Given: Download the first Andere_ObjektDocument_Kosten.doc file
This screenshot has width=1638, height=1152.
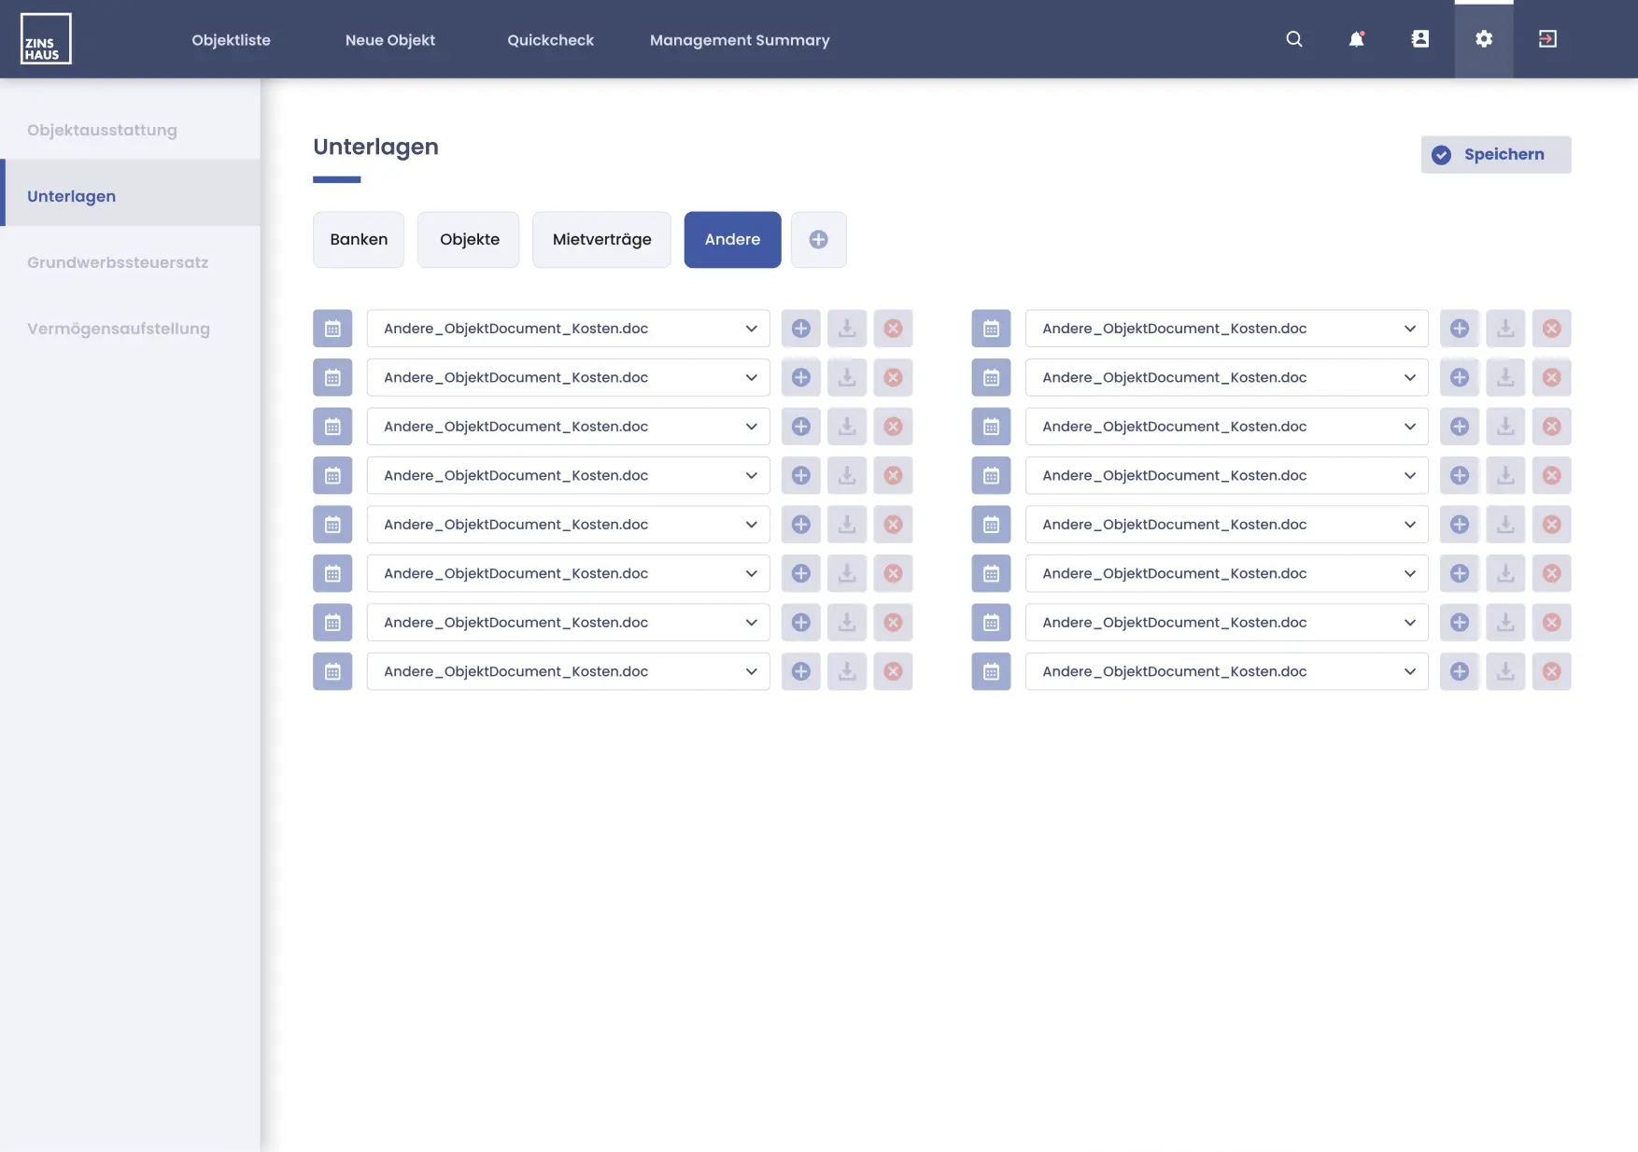Looking at the screenshot, I should [847, 329].
